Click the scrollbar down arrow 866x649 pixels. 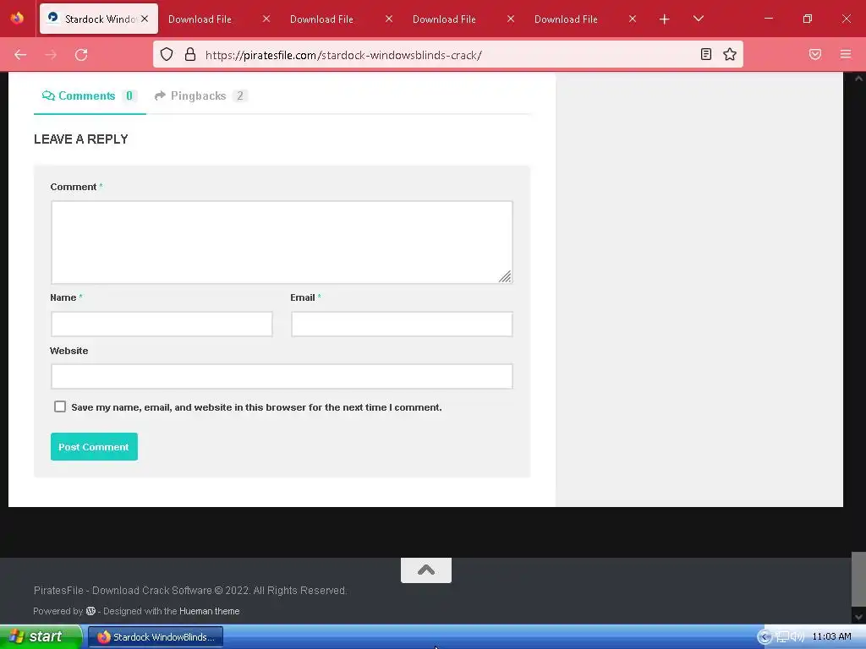[x=858, y=616]
